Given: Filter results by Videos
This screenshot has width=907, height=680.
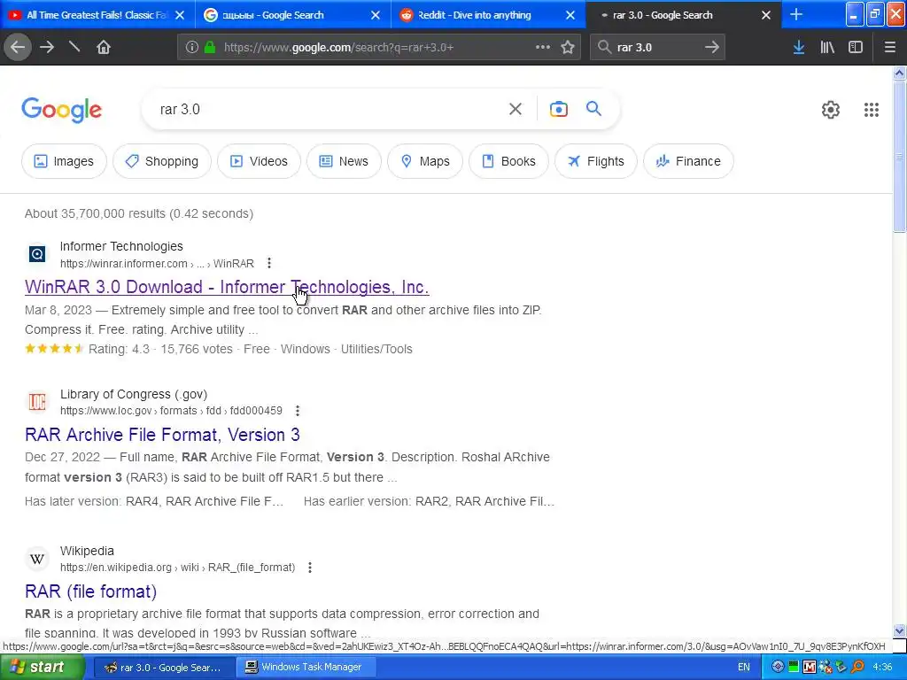Looking at the screenshot, I should point(260,161).
